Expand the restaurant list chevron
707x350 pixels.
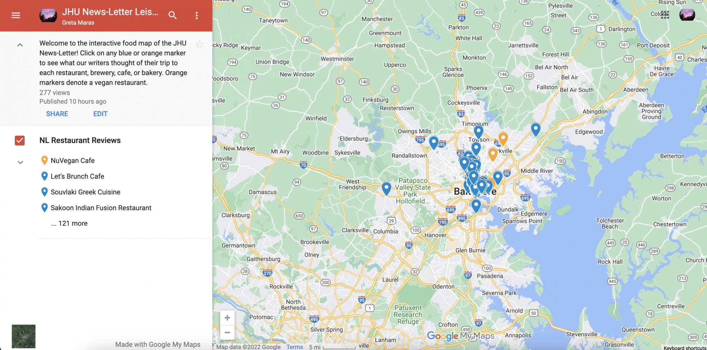click(x=20, y=162)
